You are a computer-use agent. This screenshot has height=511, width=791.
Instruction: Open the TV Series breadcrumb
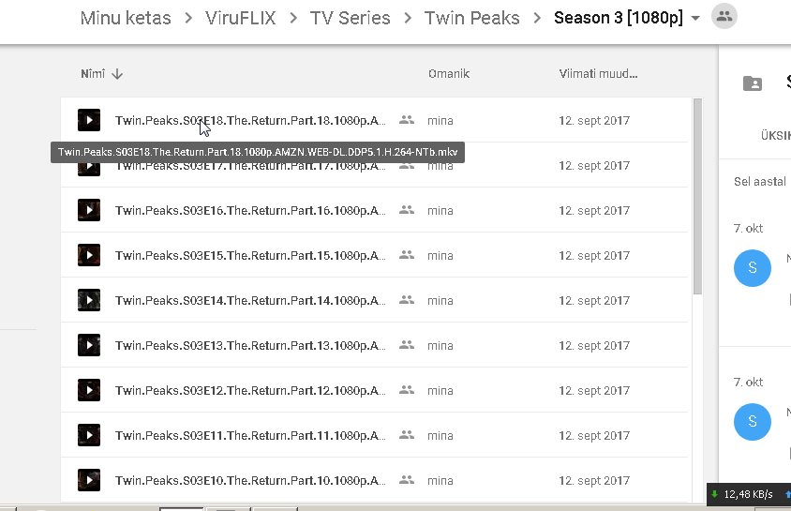(x=351, y=18)
